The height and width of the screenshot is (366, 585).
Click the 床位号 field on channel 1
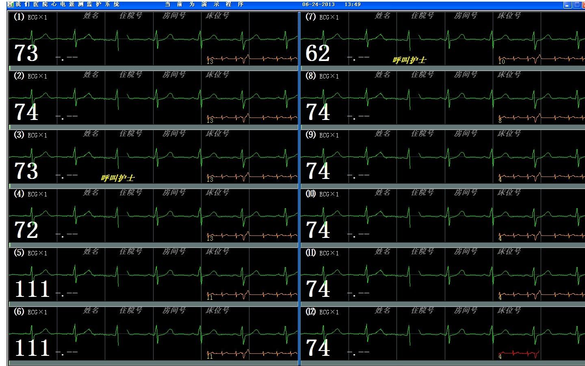[x=217, y=15]
